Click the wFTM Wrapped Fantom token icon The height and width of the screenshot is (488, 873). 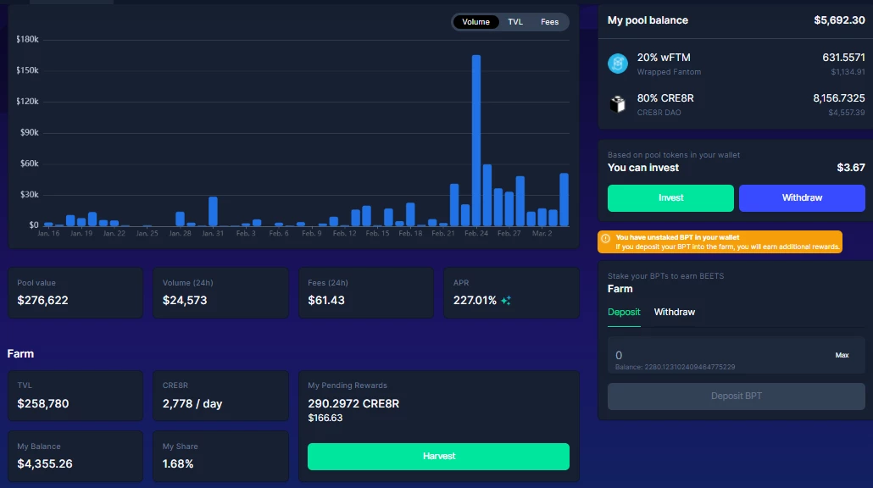point(617,64)
